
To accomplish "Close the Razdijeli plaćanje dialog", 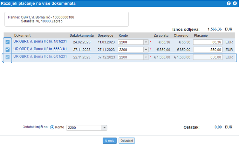I will click(235, 3).
